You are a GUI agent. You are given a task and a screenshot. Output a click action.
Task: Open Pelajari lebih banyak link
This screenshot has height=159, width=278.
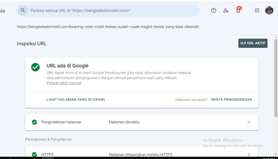tap(64, 83)
